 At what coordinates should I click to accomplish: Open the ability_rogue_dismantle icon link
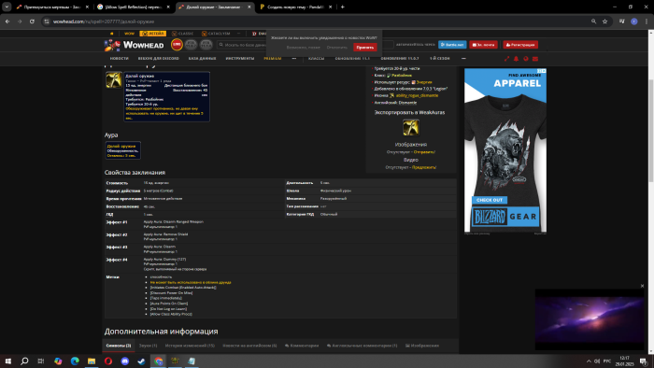(417, 95)
